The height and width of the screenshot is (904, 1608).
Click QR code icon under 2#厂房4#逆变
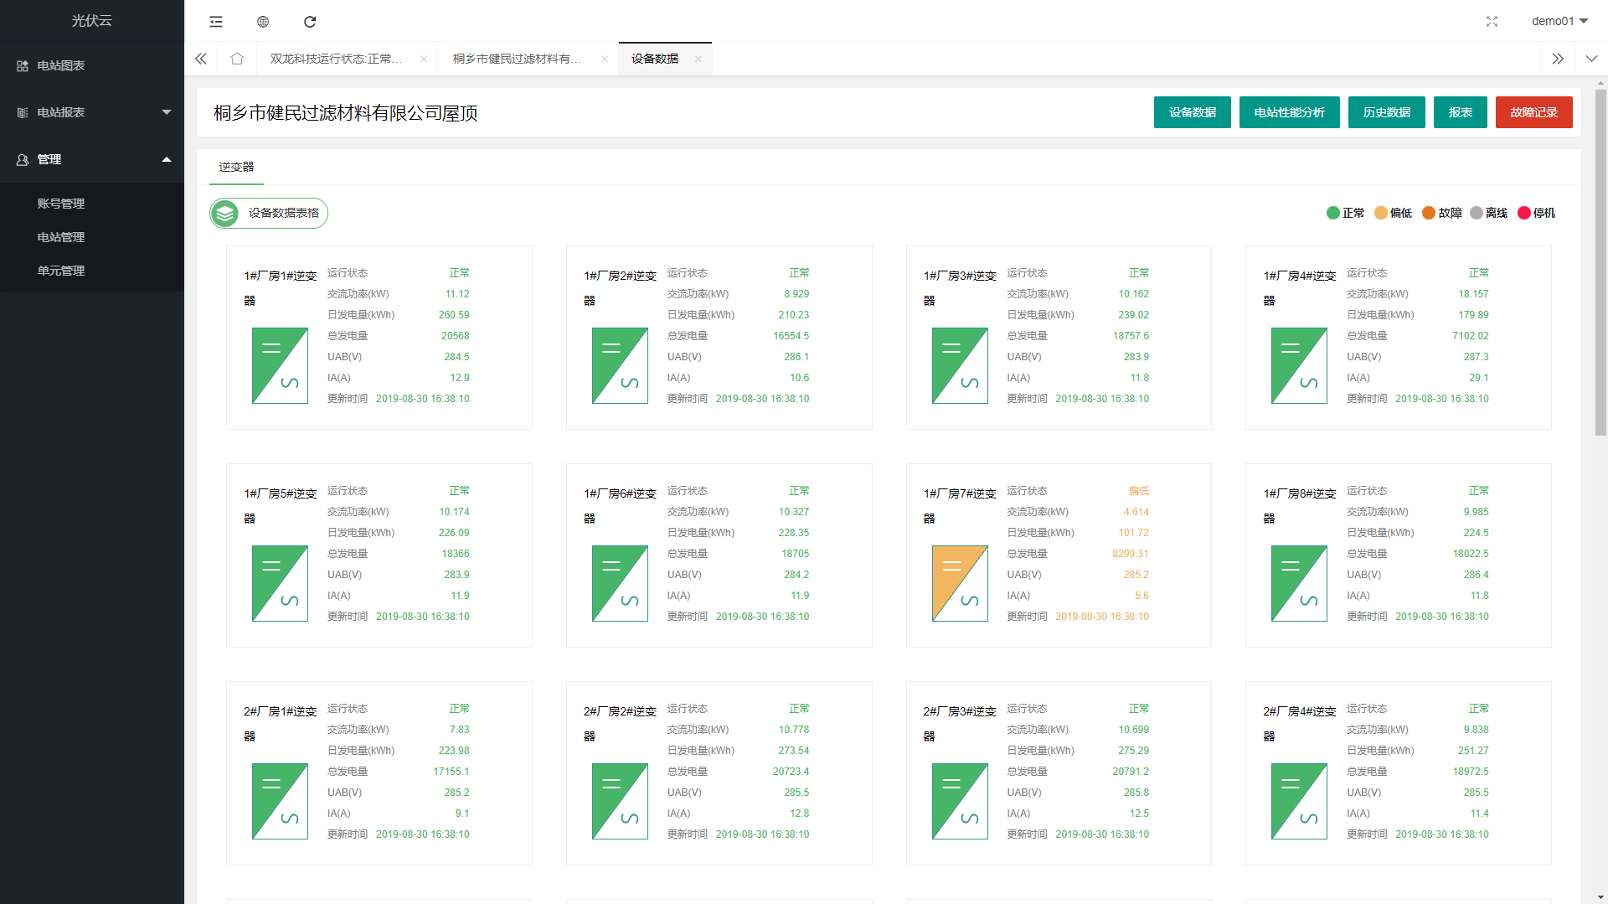pos(1269,736)
